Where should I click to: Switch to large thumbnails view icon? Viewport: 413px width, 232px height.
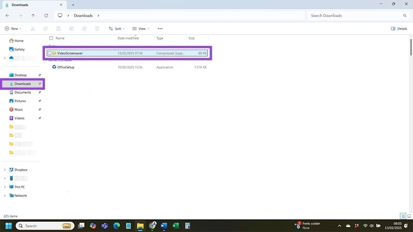click(x=409, y=216)
